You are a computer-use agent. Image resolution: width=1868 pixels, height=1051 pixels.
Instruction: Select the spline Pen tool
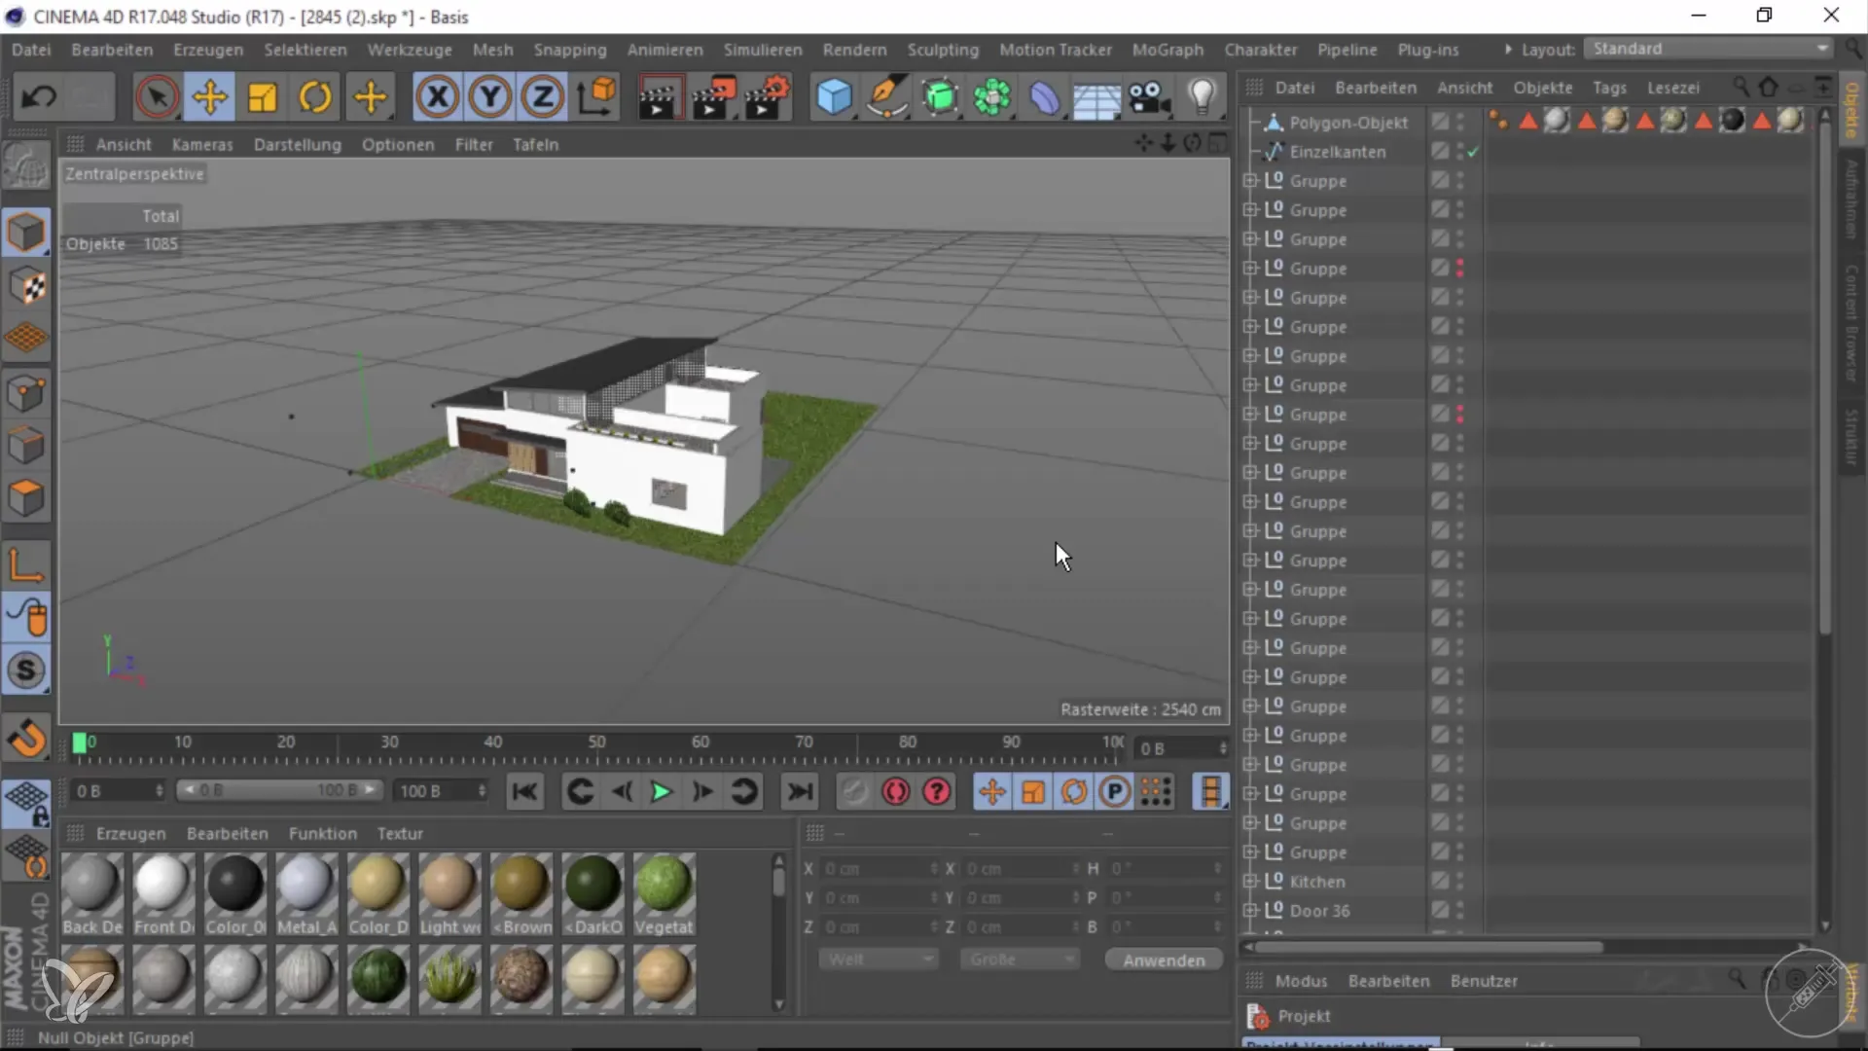pyautogui.click(x=886, y=96)
